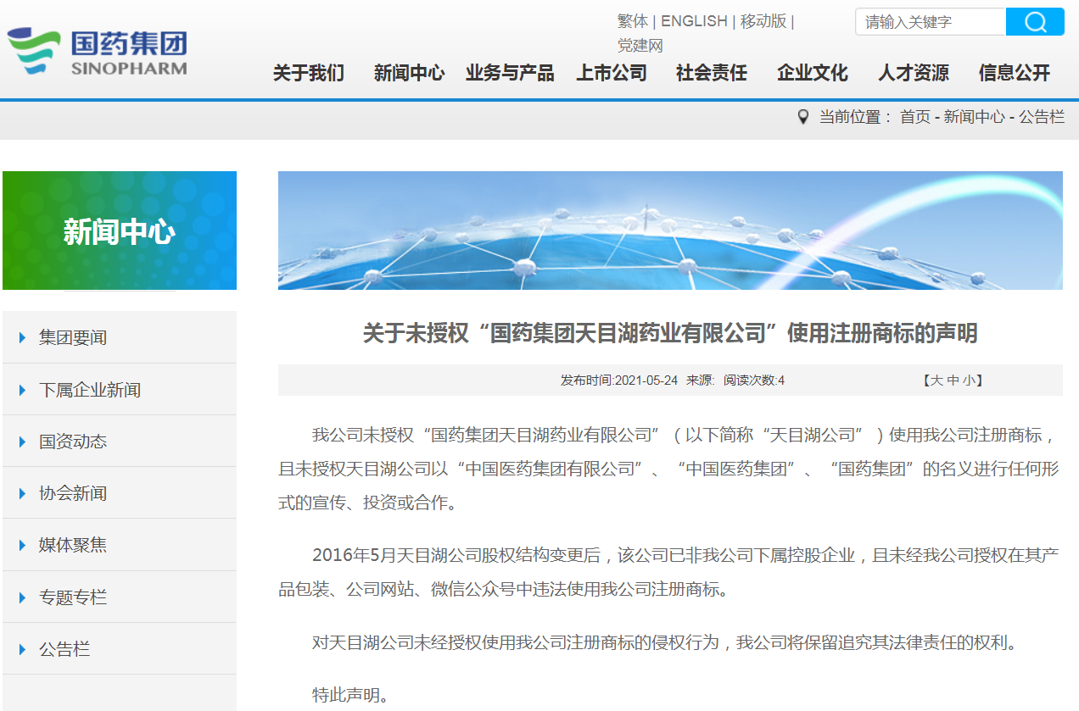
Task: Focus the keyword search input field
Action: pyautogui.click(x=931, y=22)
